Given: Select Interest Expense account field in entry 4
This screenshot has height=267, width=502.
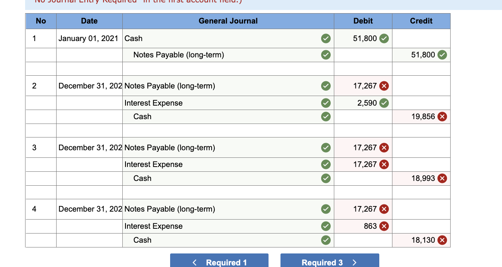Looking at the screenshot, I should tap(228, 226).
